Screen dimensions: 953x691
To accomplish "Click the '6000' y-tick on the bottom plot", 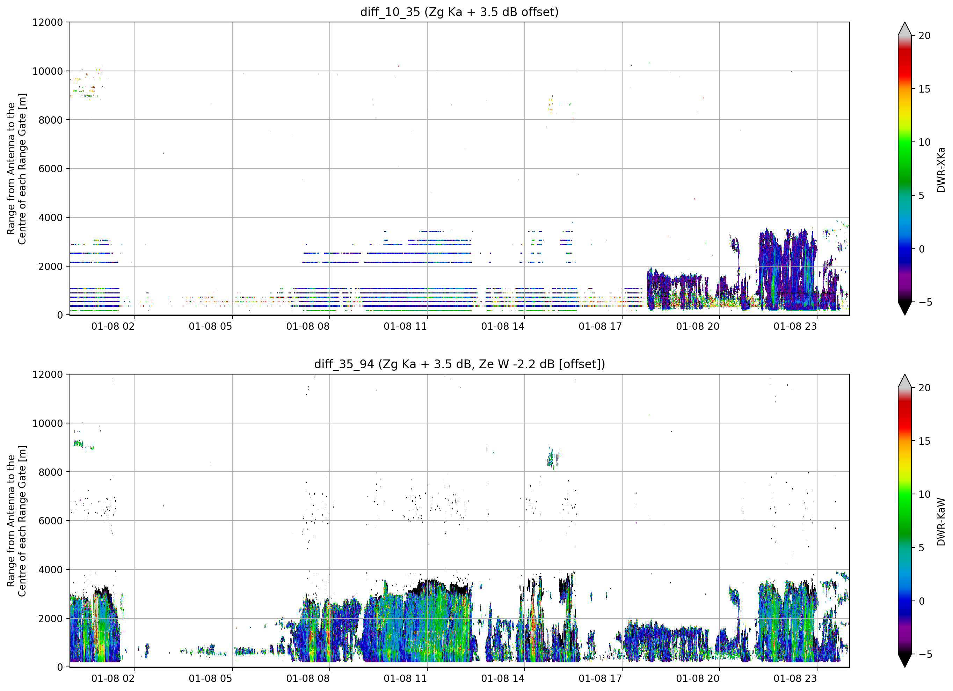I will tap(50, 521).
